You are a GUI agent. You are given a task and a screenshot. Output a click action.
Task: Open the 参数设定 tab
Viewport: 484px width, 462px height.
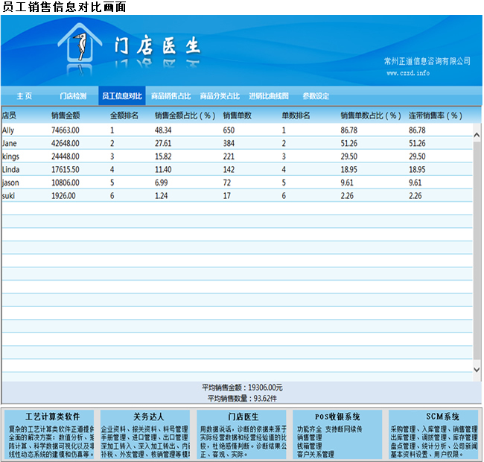(316, 96)
